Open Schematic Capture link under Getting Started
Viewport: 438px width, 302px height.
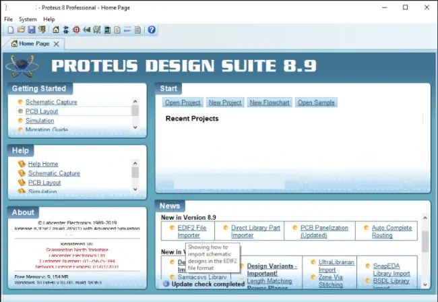point(51,102)
